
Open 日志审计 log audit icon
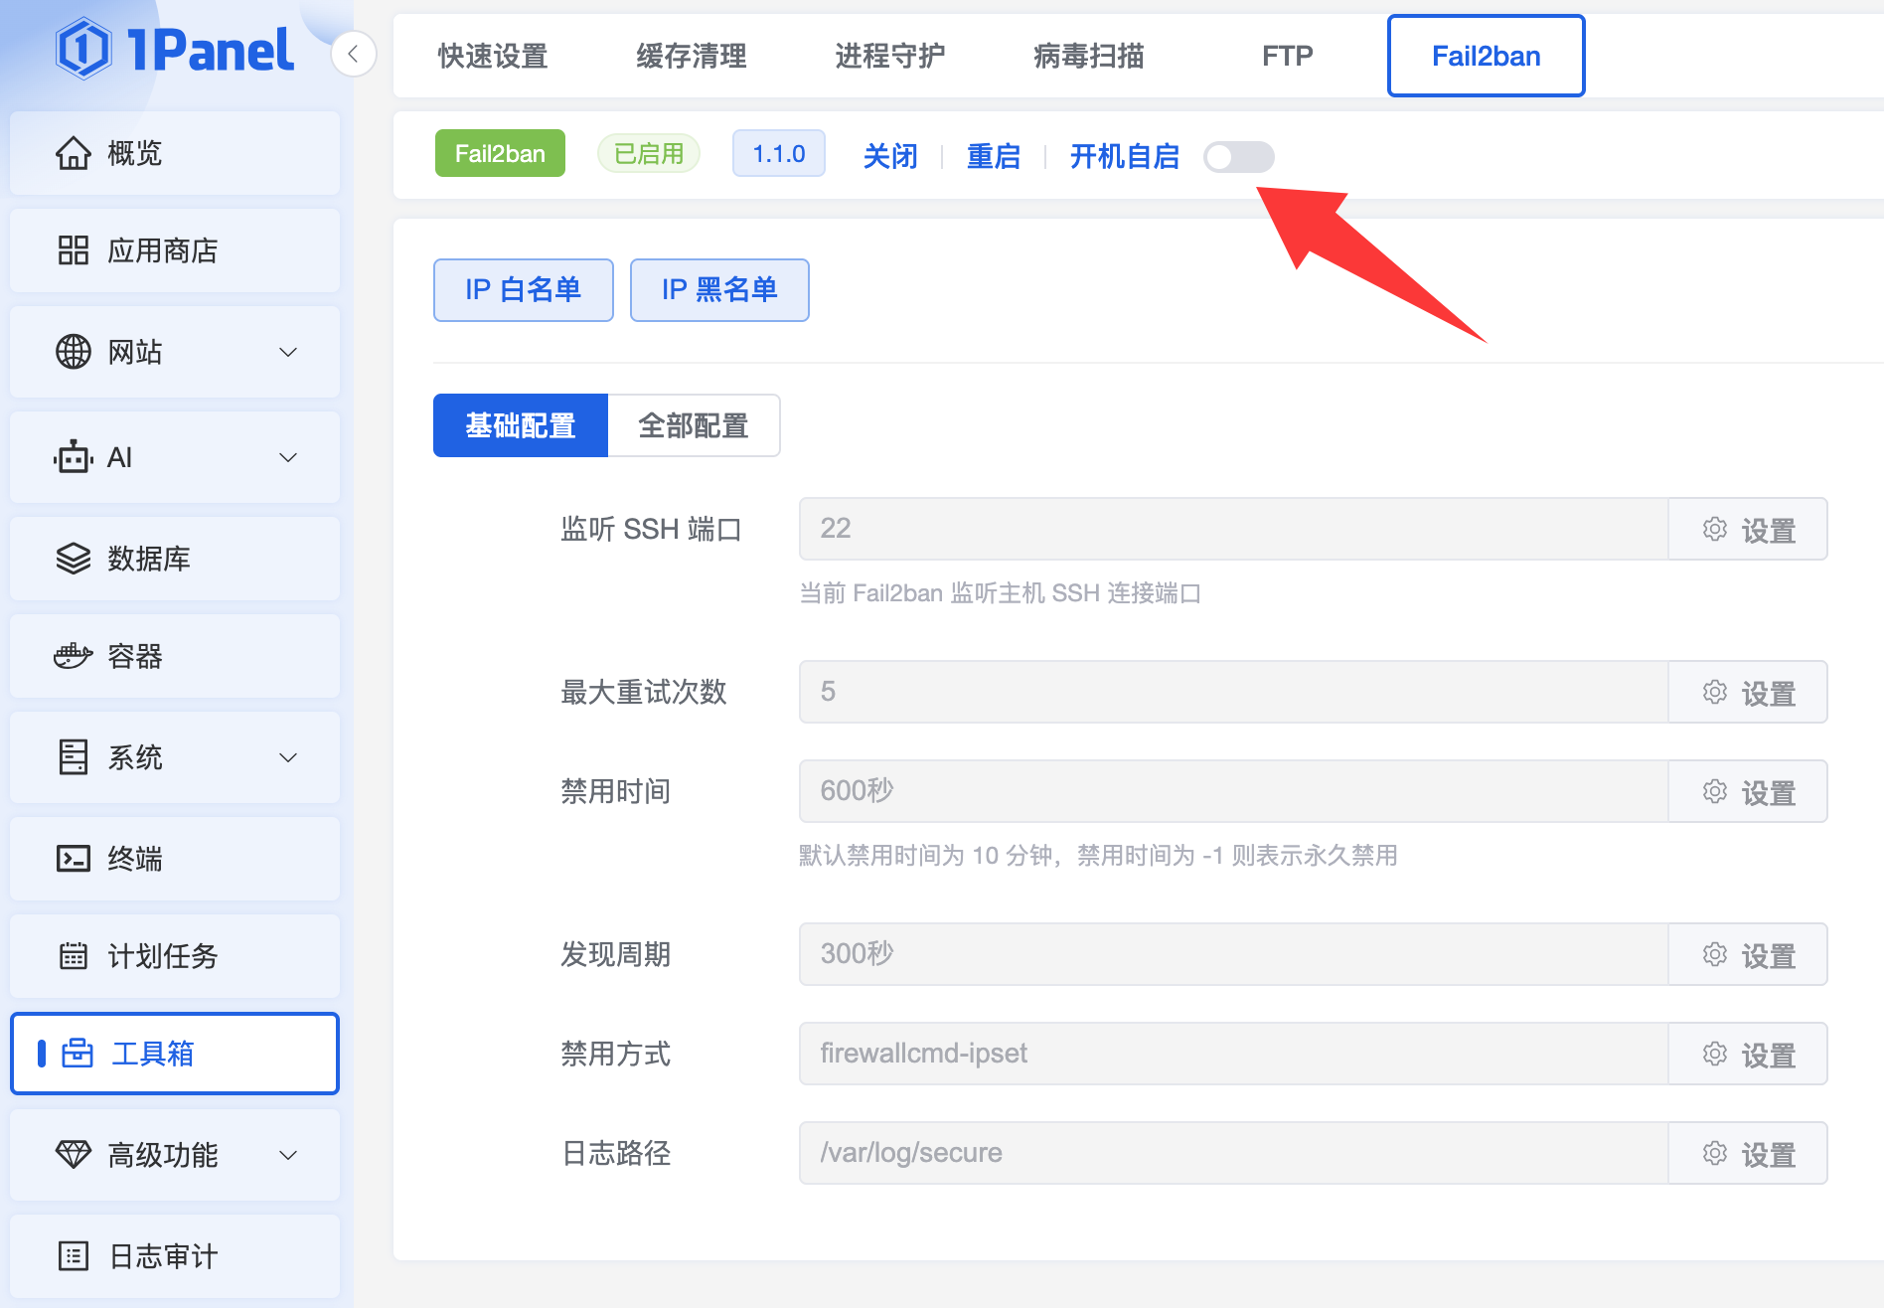pos(74,1256)
